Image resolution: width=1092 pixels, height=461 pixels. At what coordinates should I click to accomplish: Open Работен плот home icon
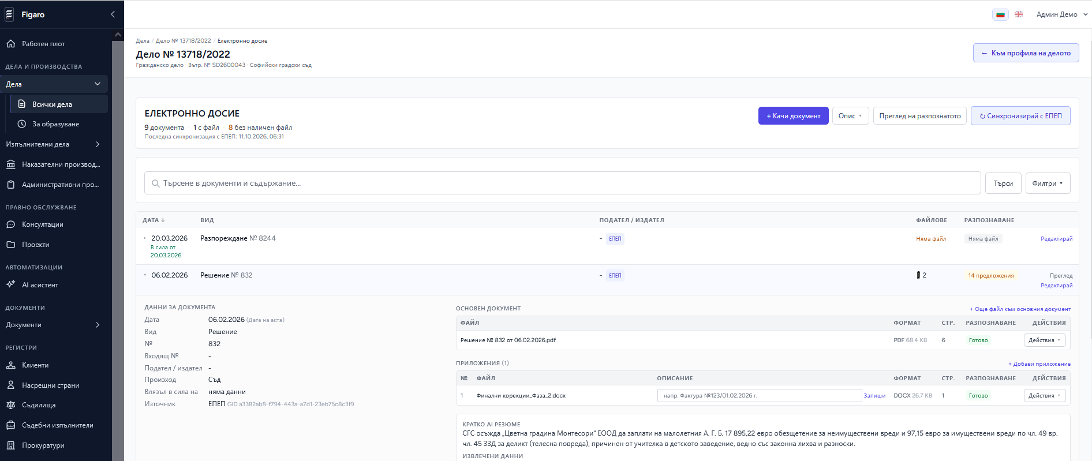(x=10, y=44)
